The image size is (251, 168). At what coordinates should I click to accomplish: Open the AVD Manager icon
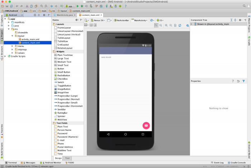[111, 6]
